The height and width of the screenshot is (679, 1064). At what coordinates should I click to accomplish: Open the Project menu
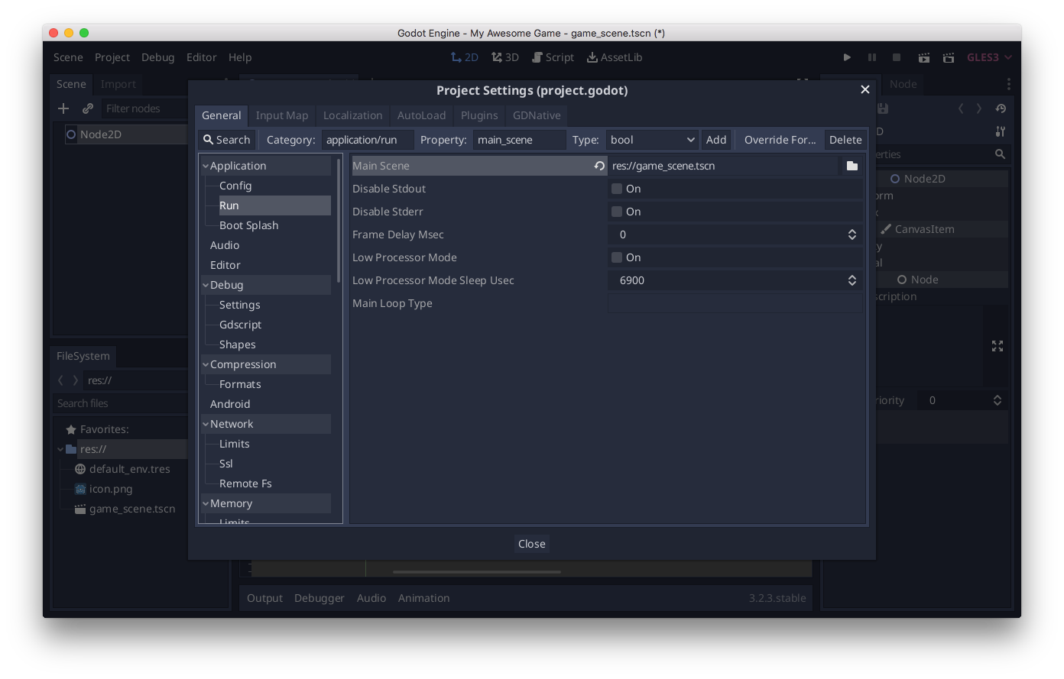(112, 57)
